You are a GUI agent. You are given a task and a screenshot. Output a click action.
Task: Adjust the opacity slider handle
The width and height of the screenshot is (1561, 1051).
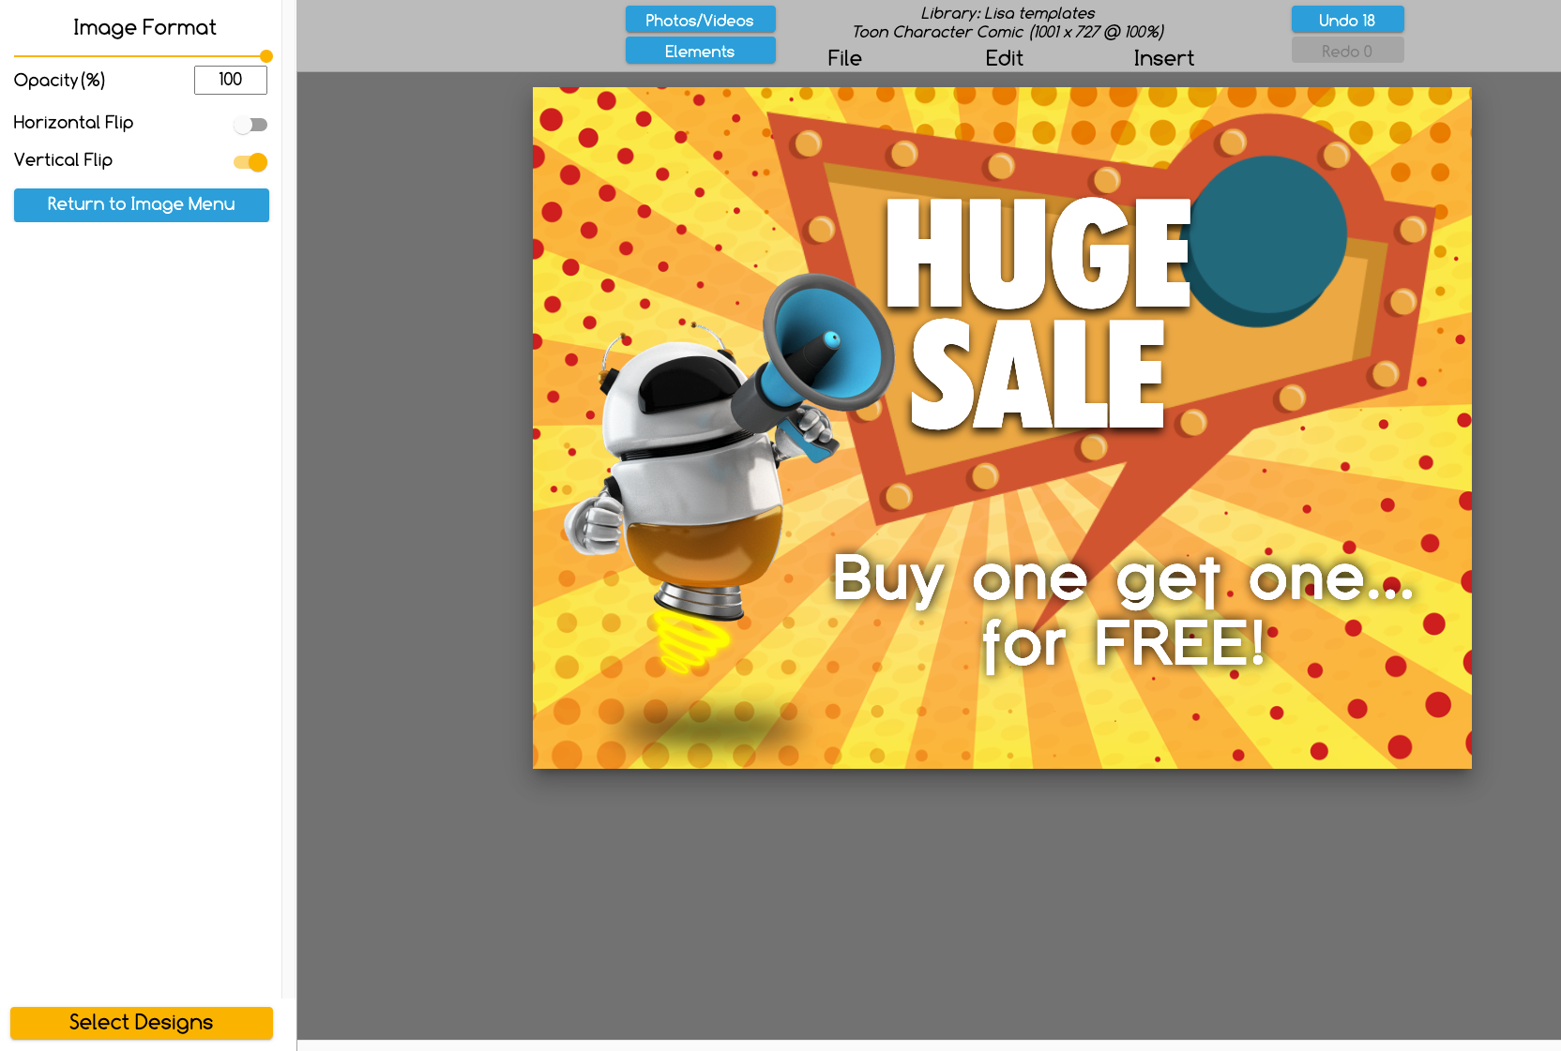click(266, 56)
